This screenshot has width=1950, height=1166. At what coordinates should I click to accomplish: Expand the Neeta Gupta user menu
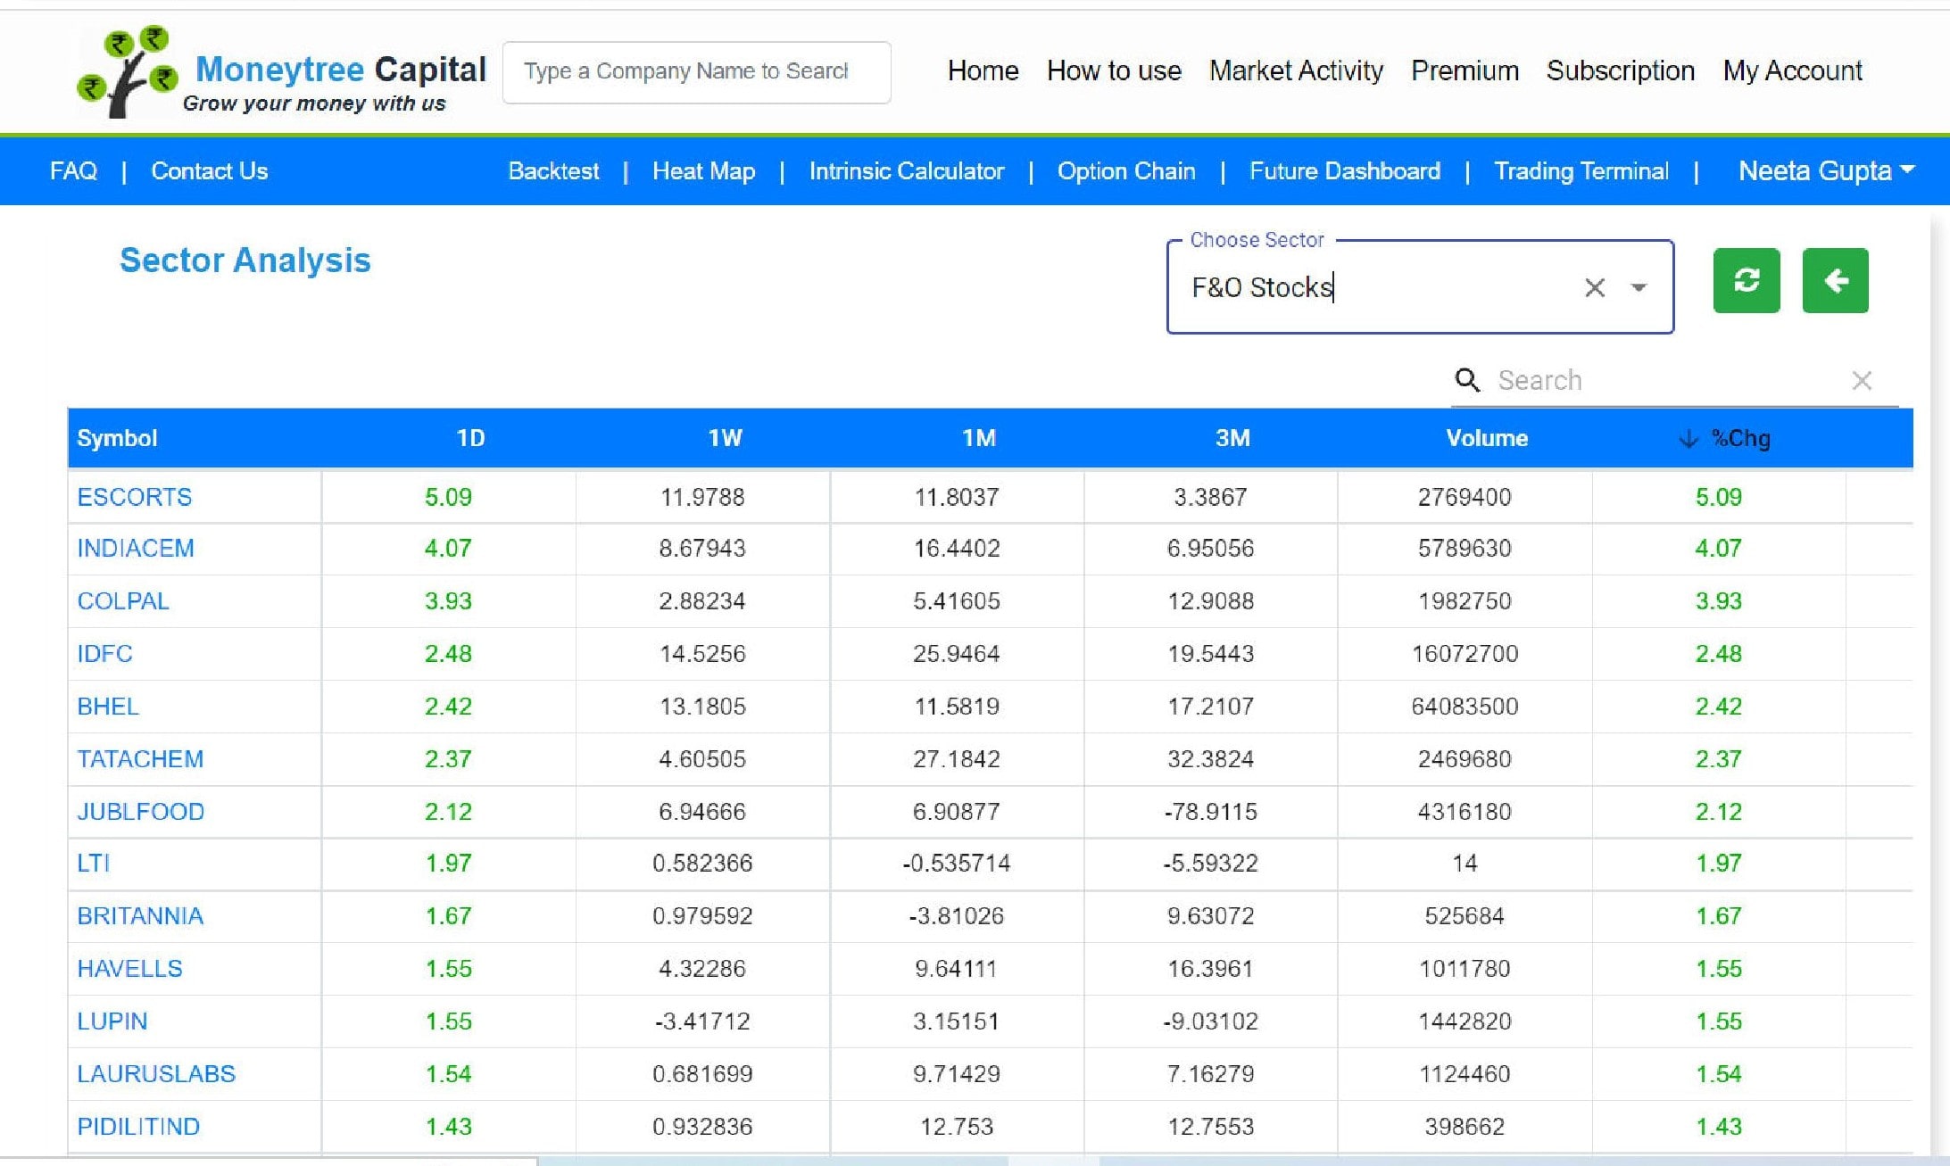1826,170
